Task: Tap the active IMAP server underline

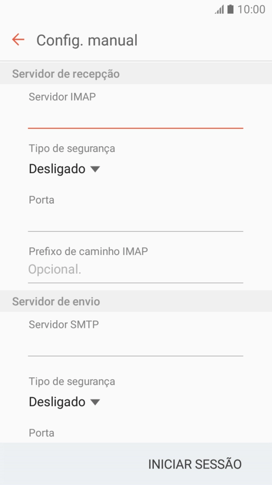Action: coord(135,128)
